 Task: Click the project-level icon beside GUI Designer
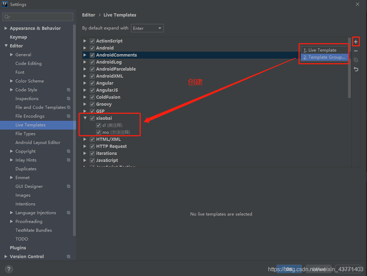68,186
